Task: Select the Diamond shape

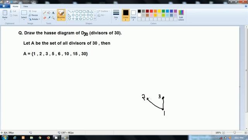Action: click(x=73, y=15)
